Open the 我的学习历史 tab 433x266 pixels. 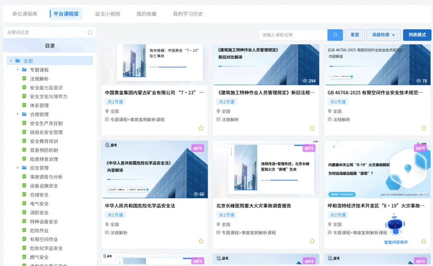pyautogui.click(x=188, y=14)
